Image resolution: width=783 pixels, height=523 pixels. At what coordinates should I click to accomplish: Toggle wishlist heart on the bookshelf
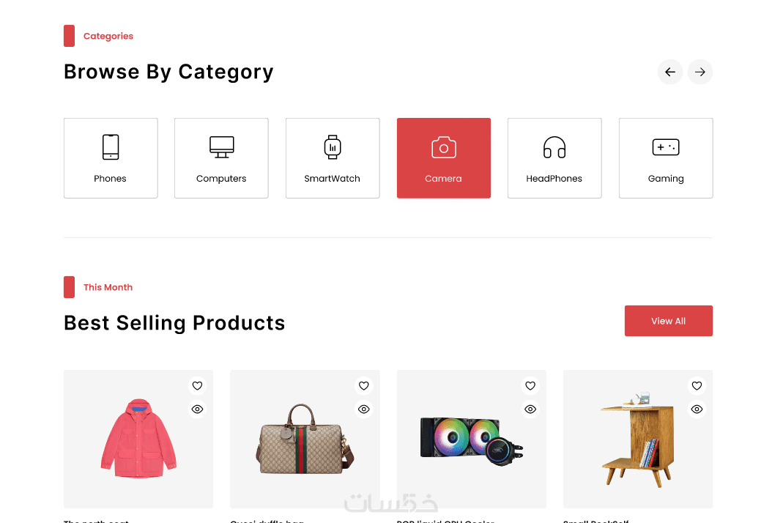(x=697, y=386)
